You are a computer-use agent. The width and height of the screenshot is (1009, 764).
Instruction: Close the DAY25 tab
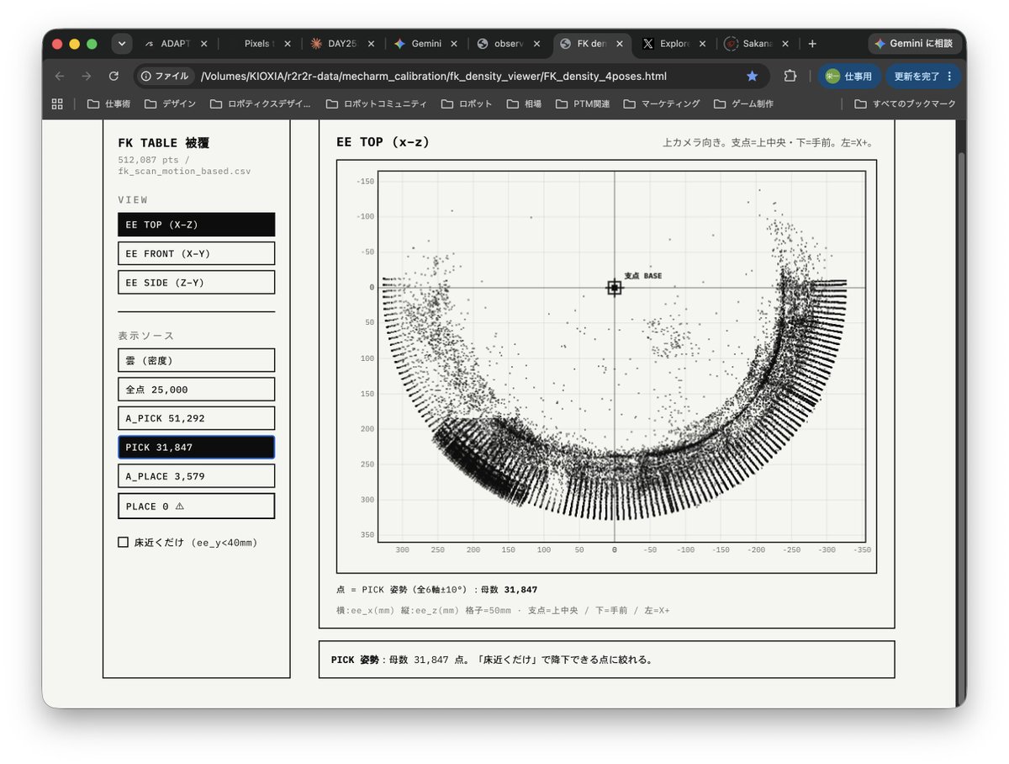coord(371,44)
